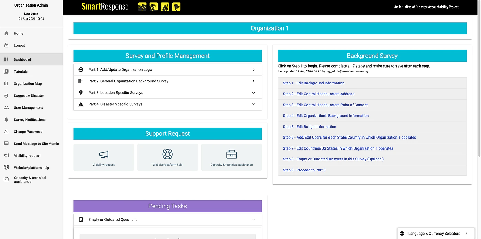
Task: Open Step 5 Edit Budget Information
Action: 310,127
